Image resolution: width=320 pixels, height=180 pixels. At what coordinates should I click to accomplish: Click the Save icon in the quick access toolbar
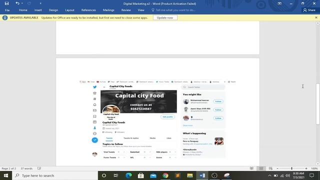tap(6, 3)
